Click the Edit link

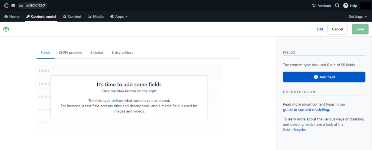pyautogui.click(x=320, y=29)
